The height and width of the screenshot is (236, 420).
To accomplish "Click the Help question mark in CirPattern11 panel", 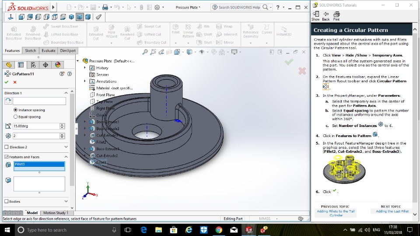I will point(70,74).
